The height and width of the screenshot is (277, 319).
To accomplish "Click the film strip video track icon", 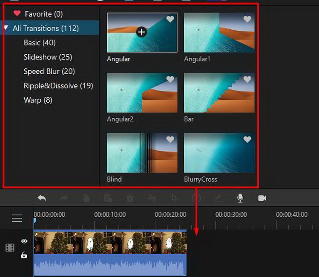I will [x=10, y=248].
